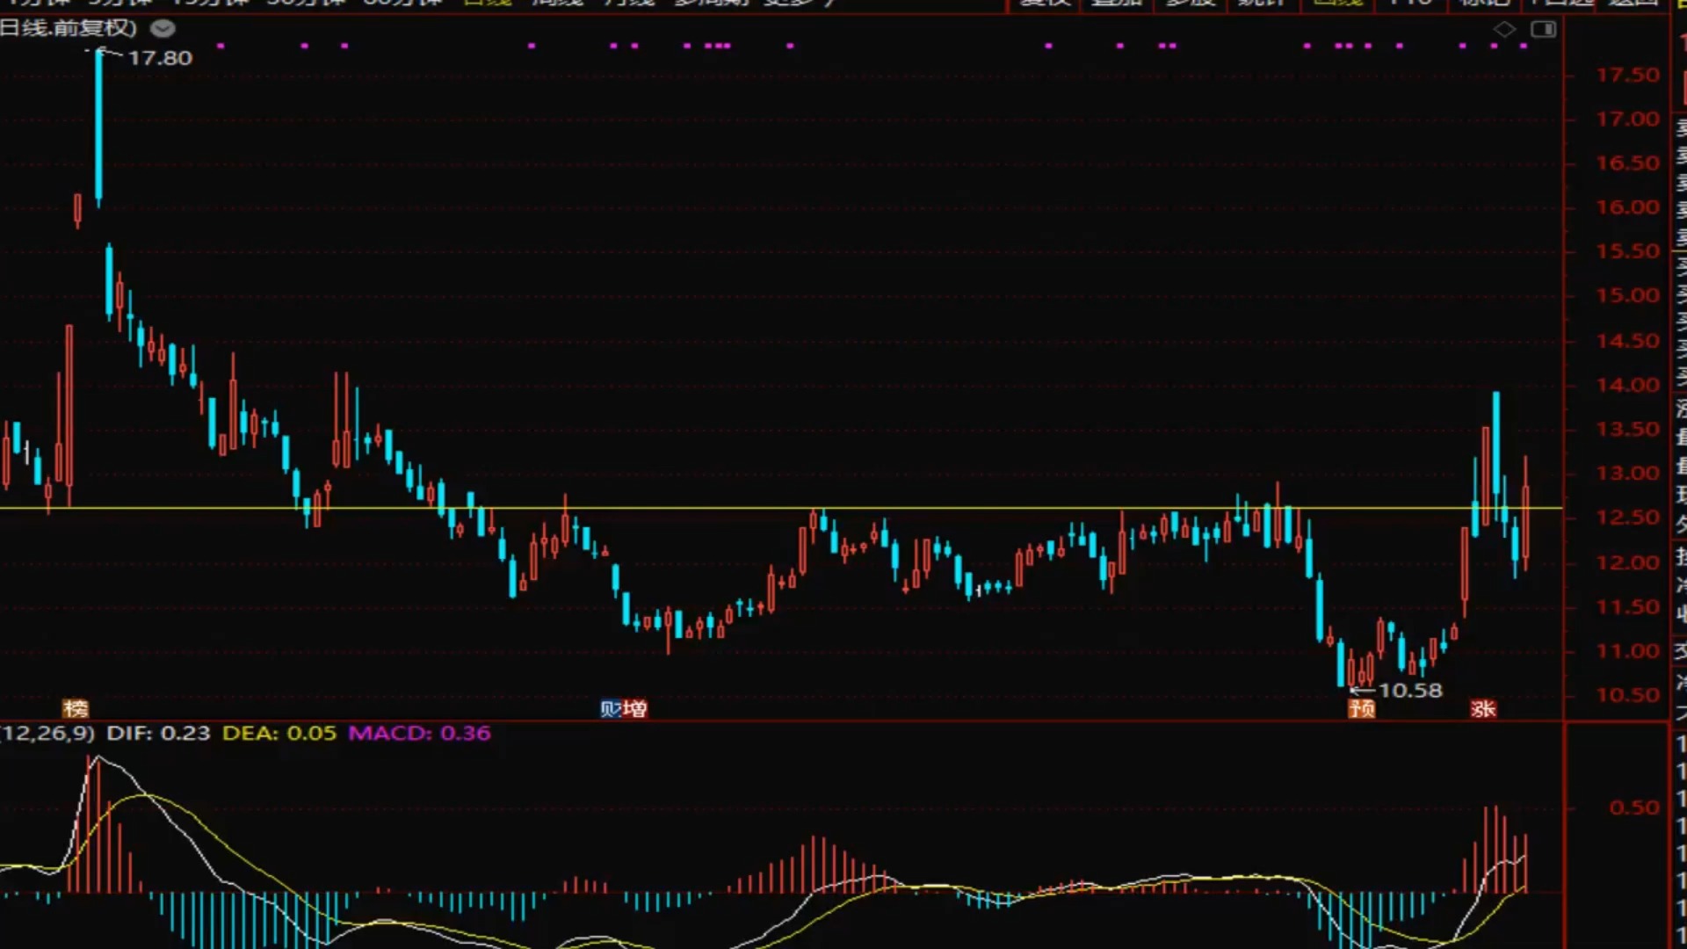Click the 17.50 price axis label

pos(1627,76)
